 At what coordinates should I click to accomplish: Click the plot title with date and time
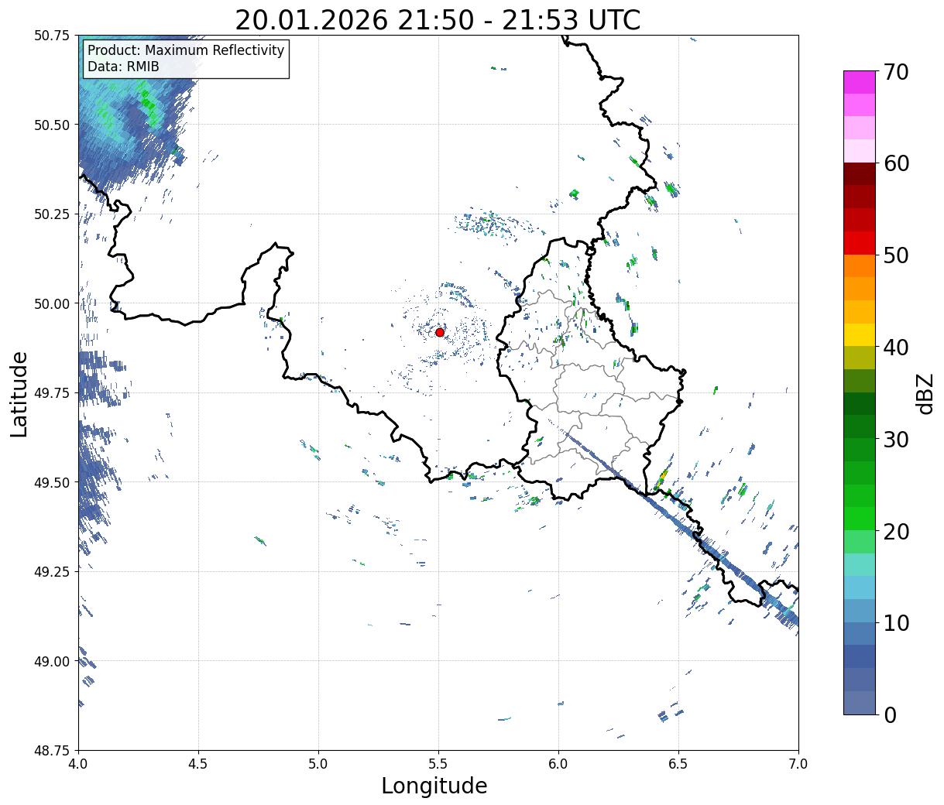438,20
